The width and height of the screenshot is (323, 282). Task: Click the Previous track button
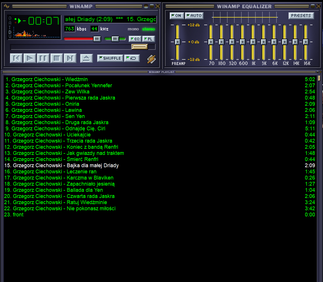coord(16,58)
